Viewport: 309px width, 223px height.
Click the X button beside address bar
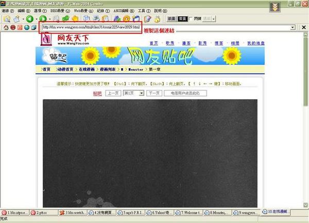point(304,27)
